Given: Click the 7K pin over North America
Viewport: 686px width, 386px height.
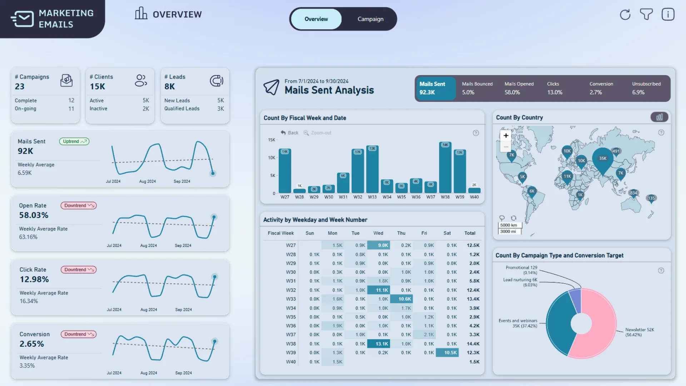Looking at the screenshot, I should pos(512,156).
